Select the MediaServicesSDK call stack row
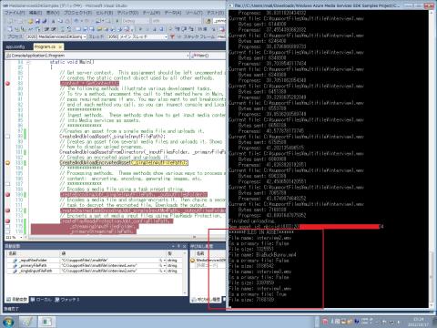The height and width of the screenshot is (328, 437). 208,261
